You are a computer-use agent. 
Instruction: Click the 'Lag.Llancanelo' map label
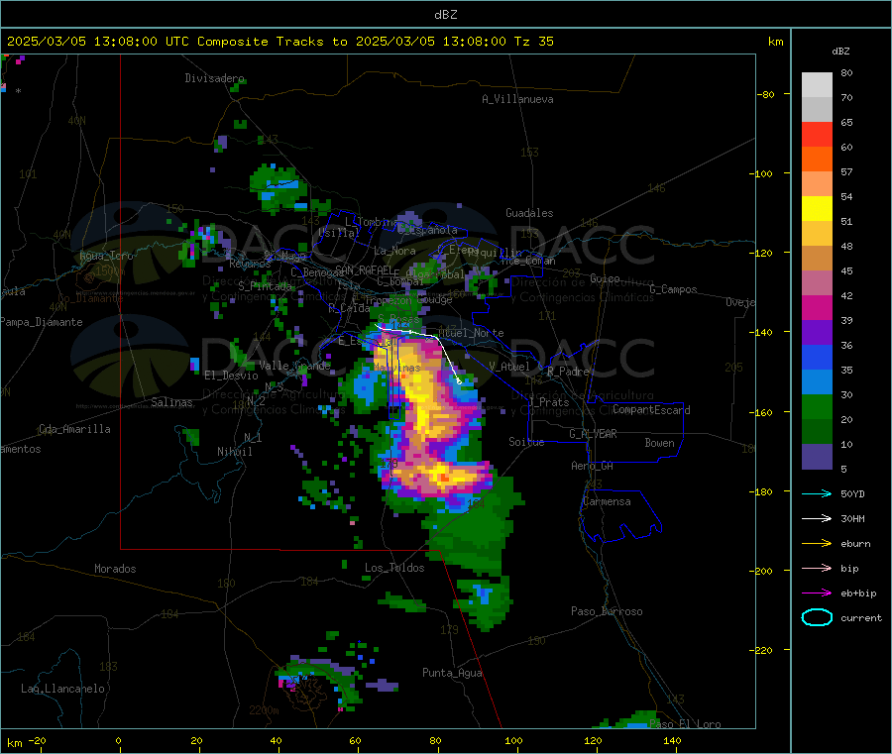tap(62, 689)
